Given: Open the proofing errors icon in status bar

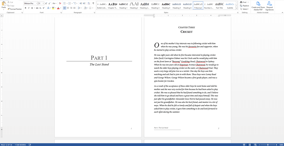Looking at the screenshot, I should click(x=30, y=145).
